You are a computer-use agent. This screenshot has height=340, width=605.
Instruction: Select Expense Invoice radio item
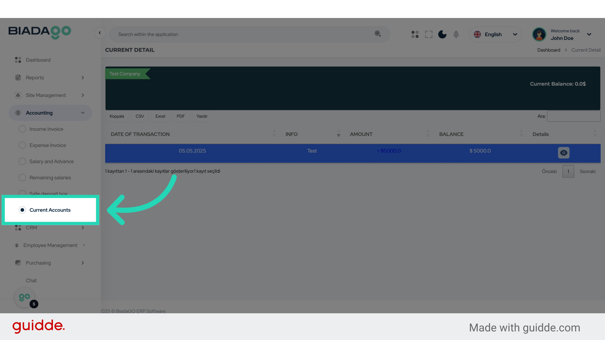[48, 145]
